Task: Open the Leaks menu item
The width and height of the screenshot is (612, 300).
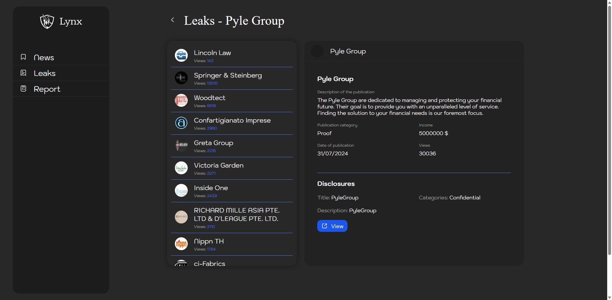Action: point(45,73)
